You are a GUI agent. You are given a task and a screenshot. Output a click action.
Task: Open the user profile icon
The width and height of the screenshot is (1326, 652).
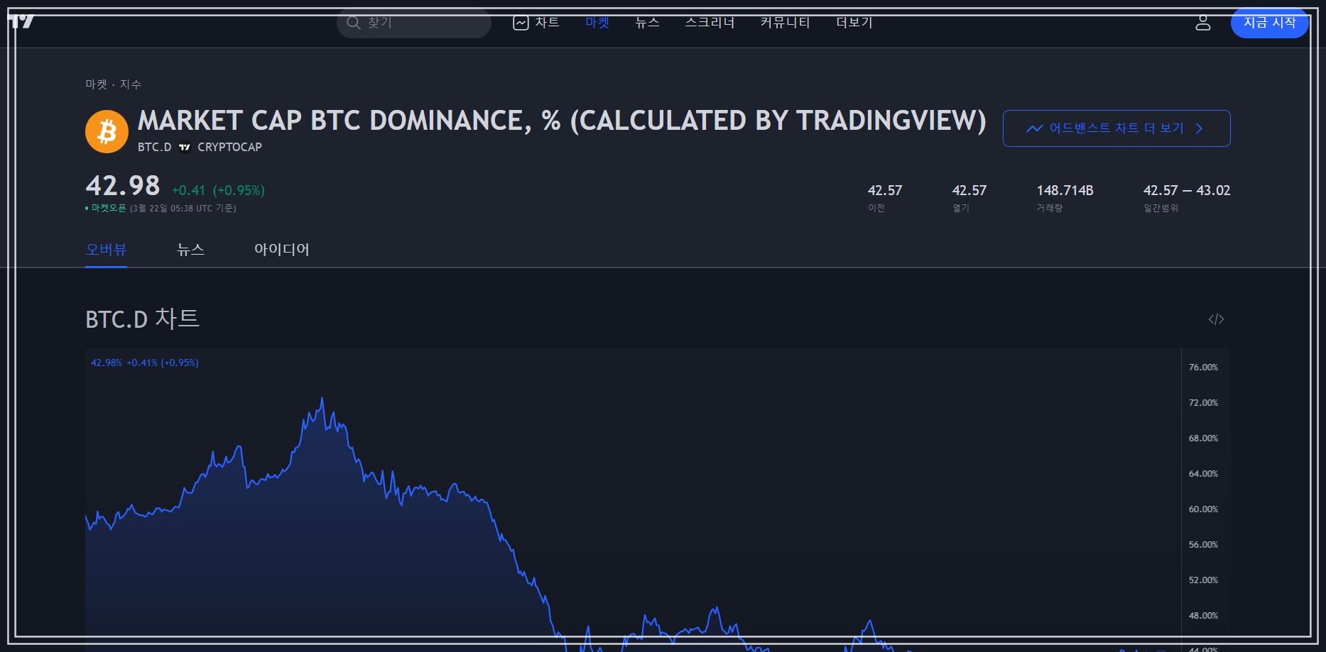1202,23
